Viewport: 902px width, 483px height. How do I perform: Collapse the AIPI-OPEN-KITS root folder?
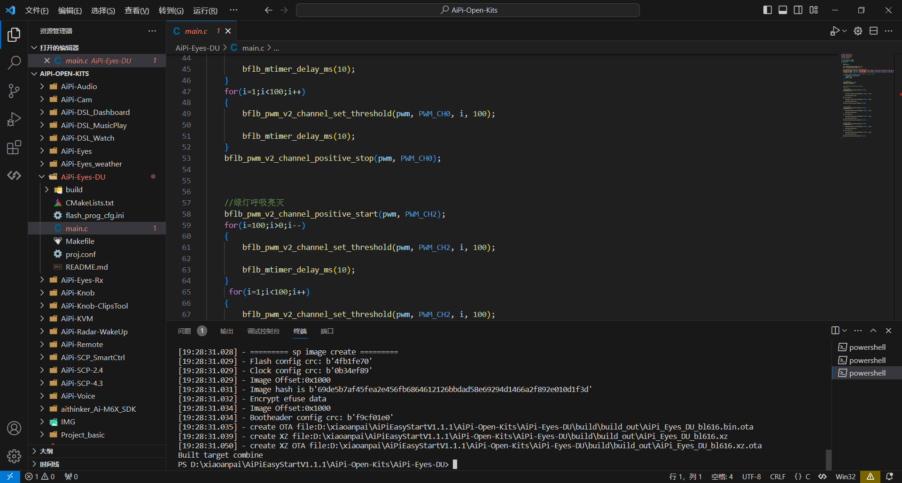(97, 74)
